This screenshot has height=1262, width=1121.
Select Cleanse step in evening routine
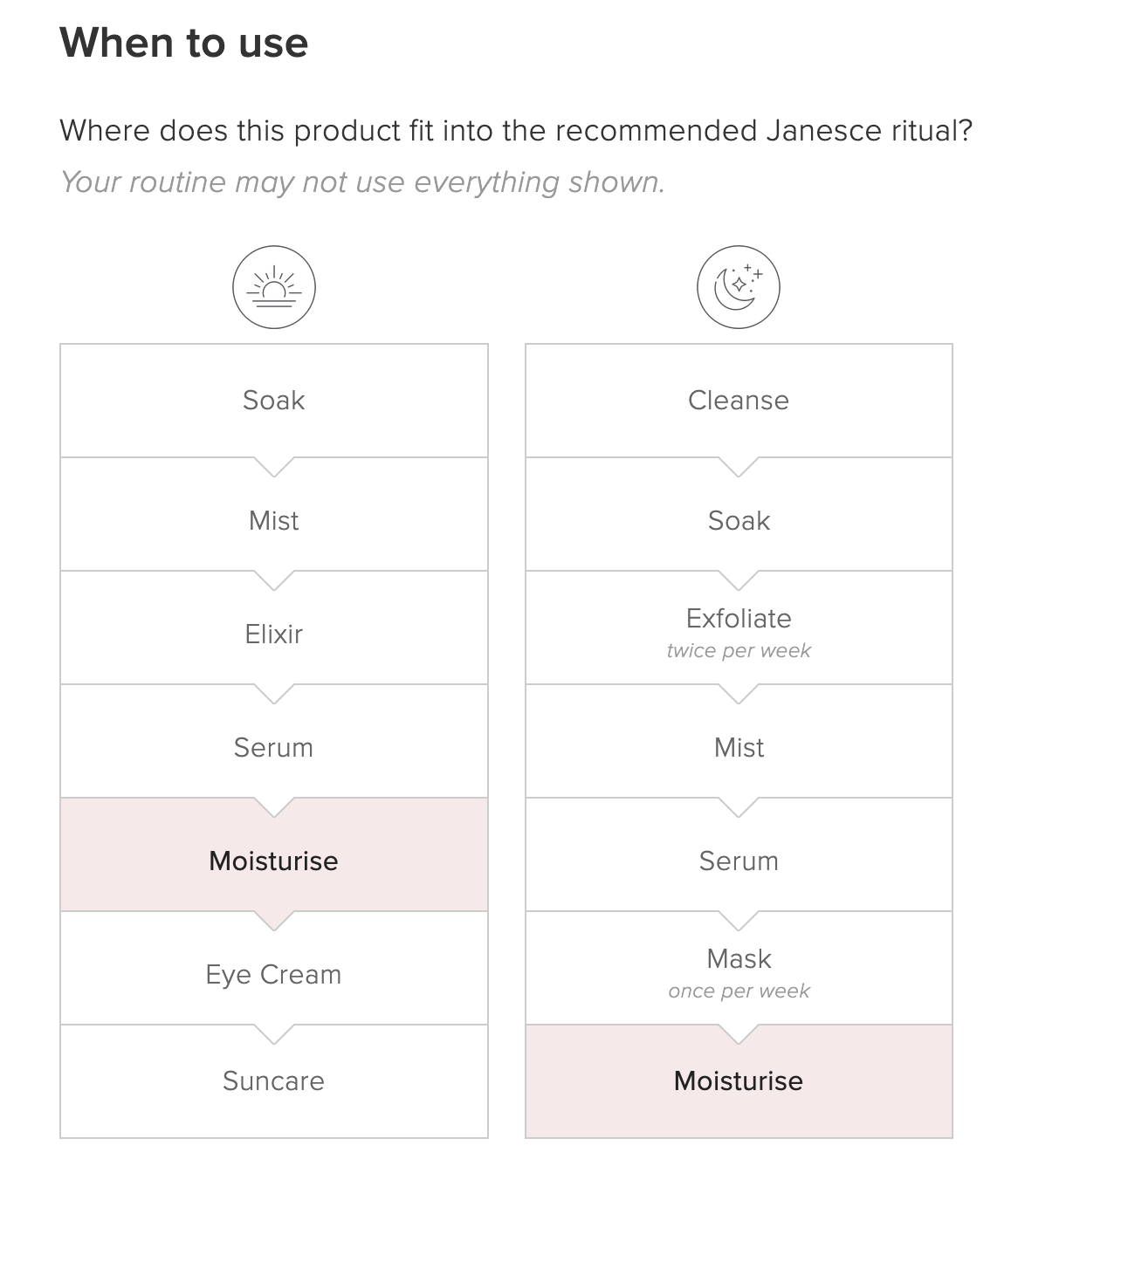point(739,401)
